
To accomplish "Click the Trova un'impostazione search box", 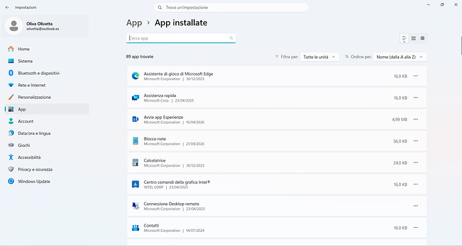I will [x=231, y=7].
